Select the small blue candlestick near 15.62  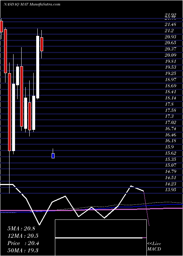click(x=53, y=155)
